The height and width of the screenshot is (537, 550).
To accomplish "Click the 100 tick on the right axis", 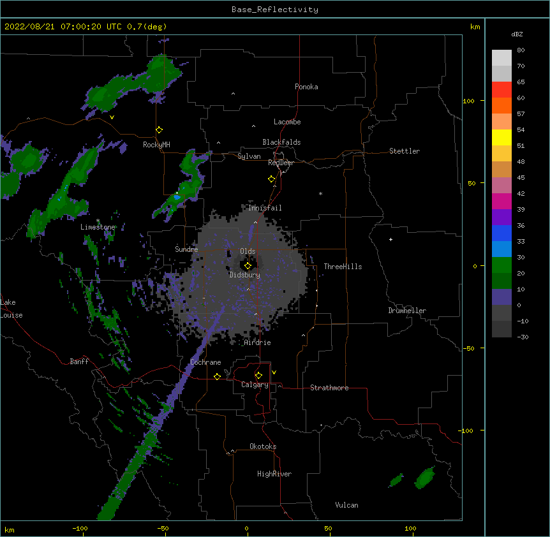I will (468, 101).
